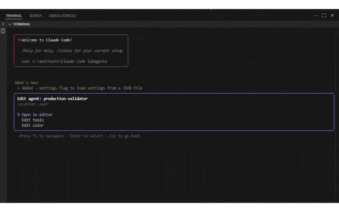The image size is (339, 212).
Task: Click the orange Claude asterisk logo
Action: pos(19,40)
